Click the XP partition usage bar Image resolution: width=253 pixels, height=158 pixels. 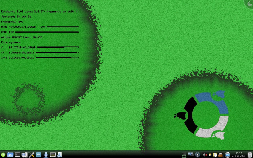coord(57,52)
